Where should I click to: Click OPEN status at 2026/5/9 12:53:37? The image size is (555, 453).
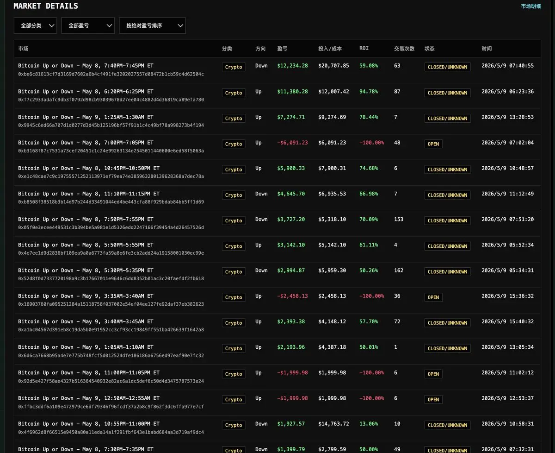[x=433, y=399]
